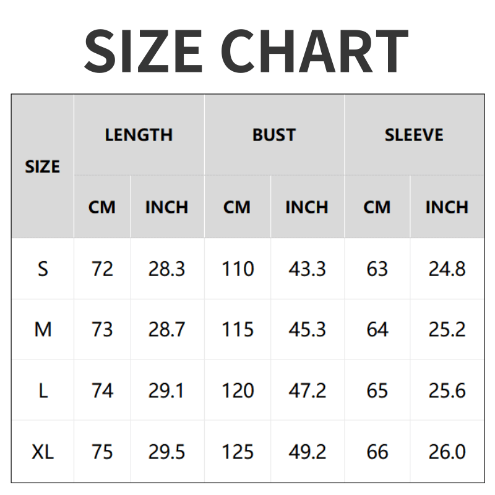Click the BUST column header

[x=274, y=135]
